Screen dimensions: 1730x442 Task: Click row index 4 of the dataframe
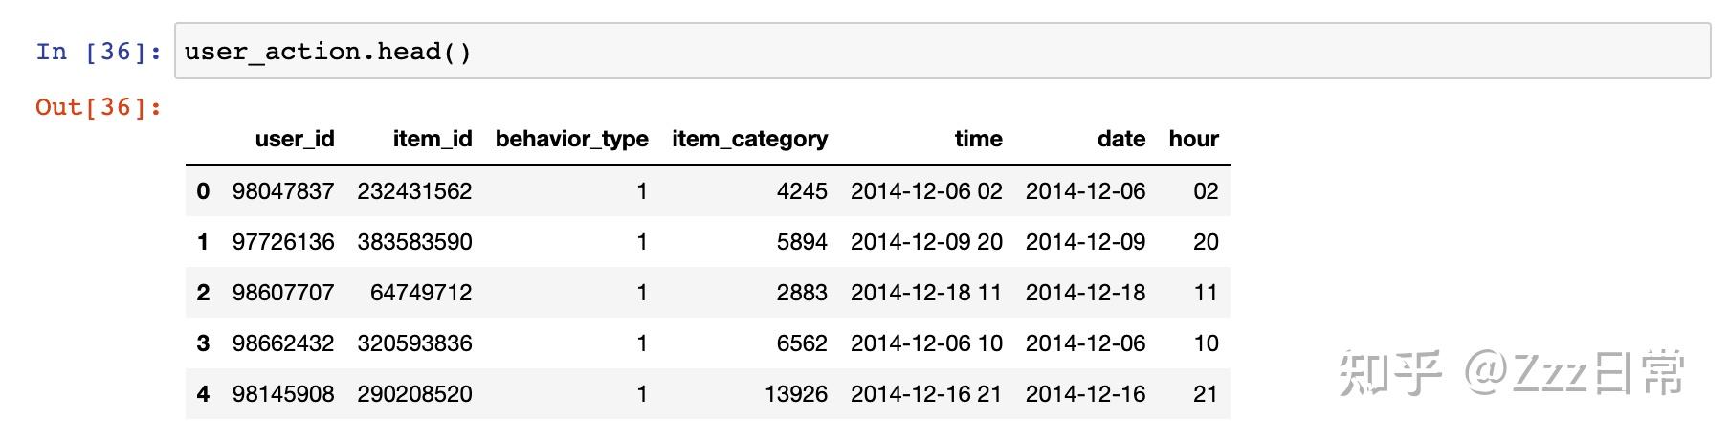203,394
